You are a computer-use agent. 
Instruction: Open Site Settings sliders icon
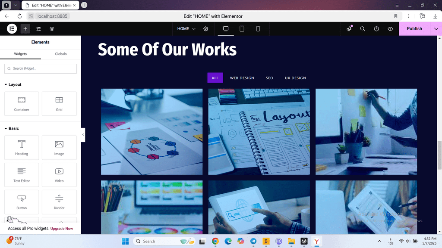point(38,29)
